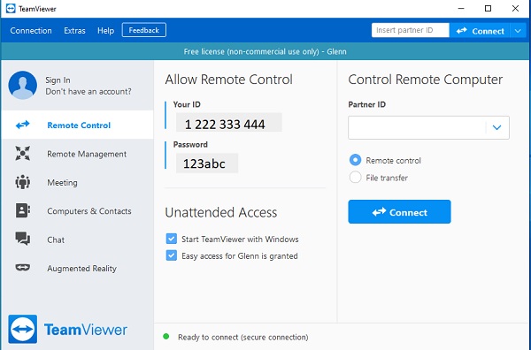This screenshot has height=350, width=531.
Task: Switch to Meeting tab
Action: point(78,182)
